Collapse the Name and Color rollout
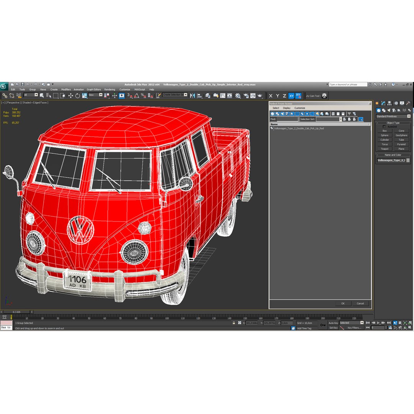This screenshot has width=414, height=414. [393, 155]
